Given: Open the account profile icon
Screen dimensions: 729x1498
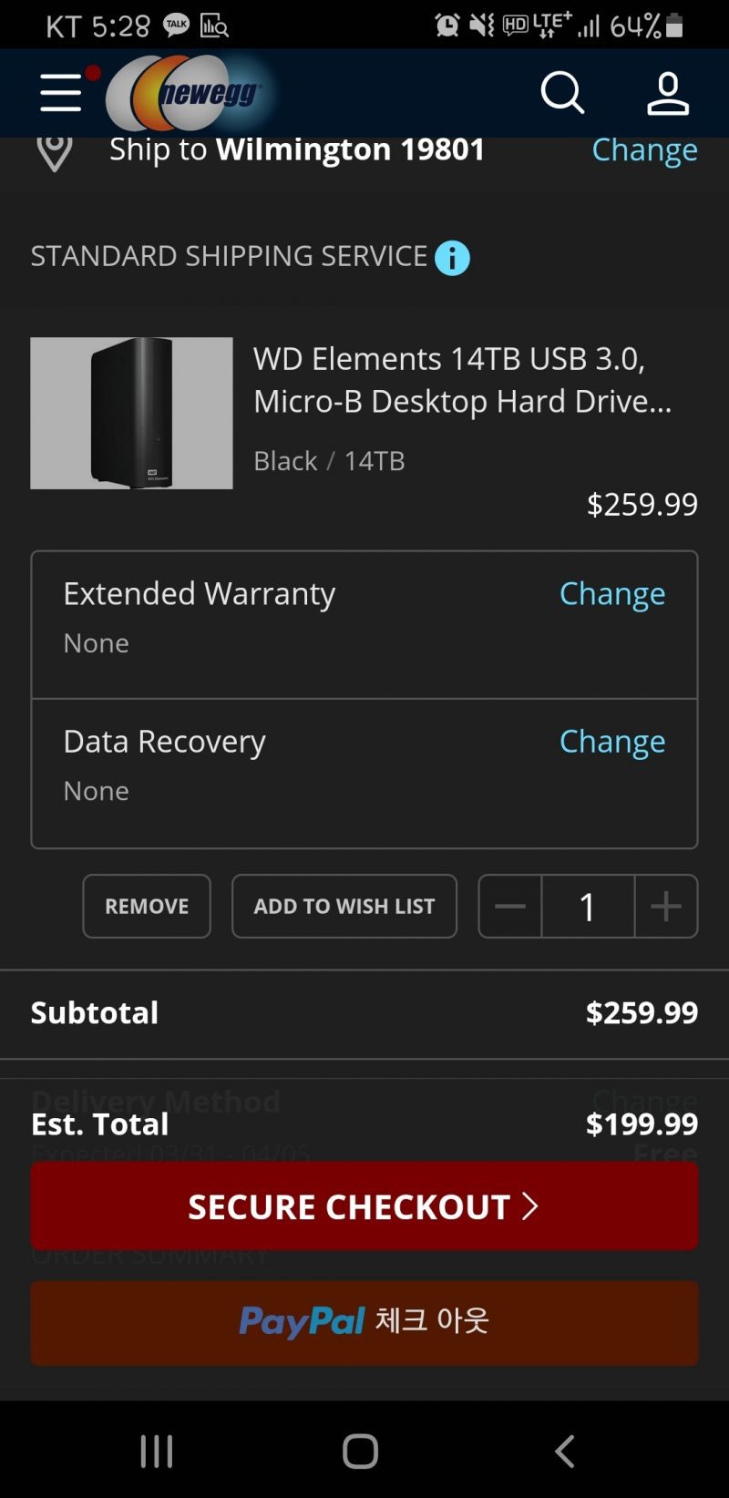Looking at the screenshot, I should click(668, 93).
